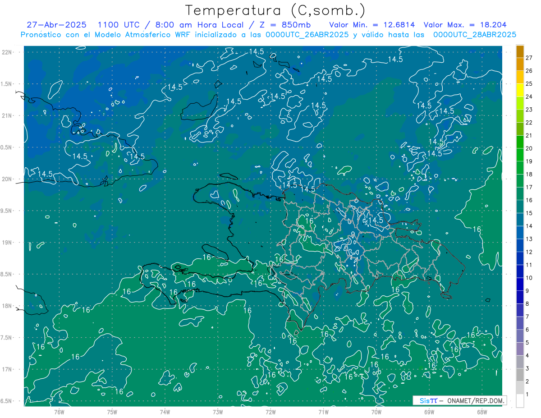Click the '73W' longitude axis label
The height and width of the screenshot is (418, 541).
(x=218, y=412)
